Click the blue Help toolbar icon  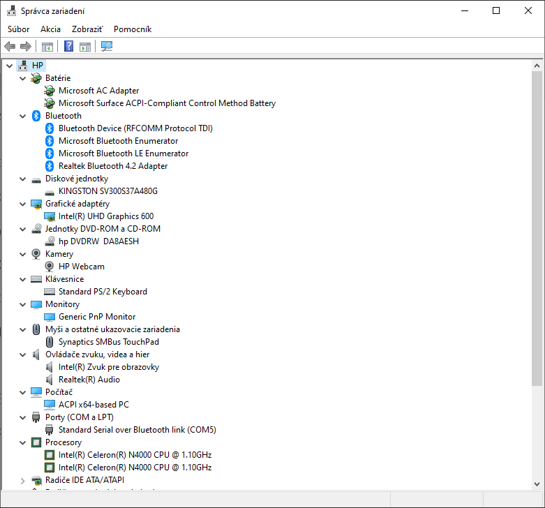coord(68,47)
